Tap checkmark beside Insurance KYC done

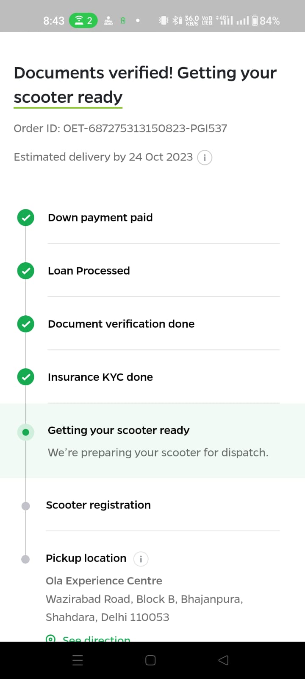pyautogui.click(x=26, y=377)
